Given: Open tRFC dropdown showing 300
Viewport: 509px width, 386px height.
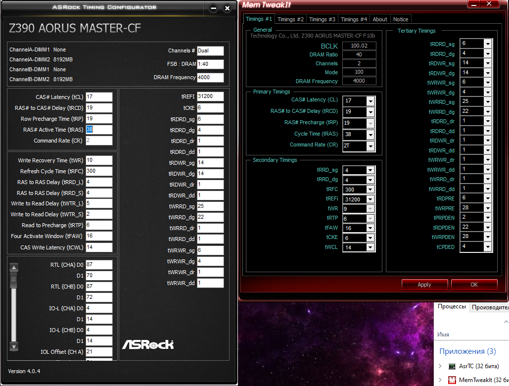Looking at the screenshot, I should point(370,190).
